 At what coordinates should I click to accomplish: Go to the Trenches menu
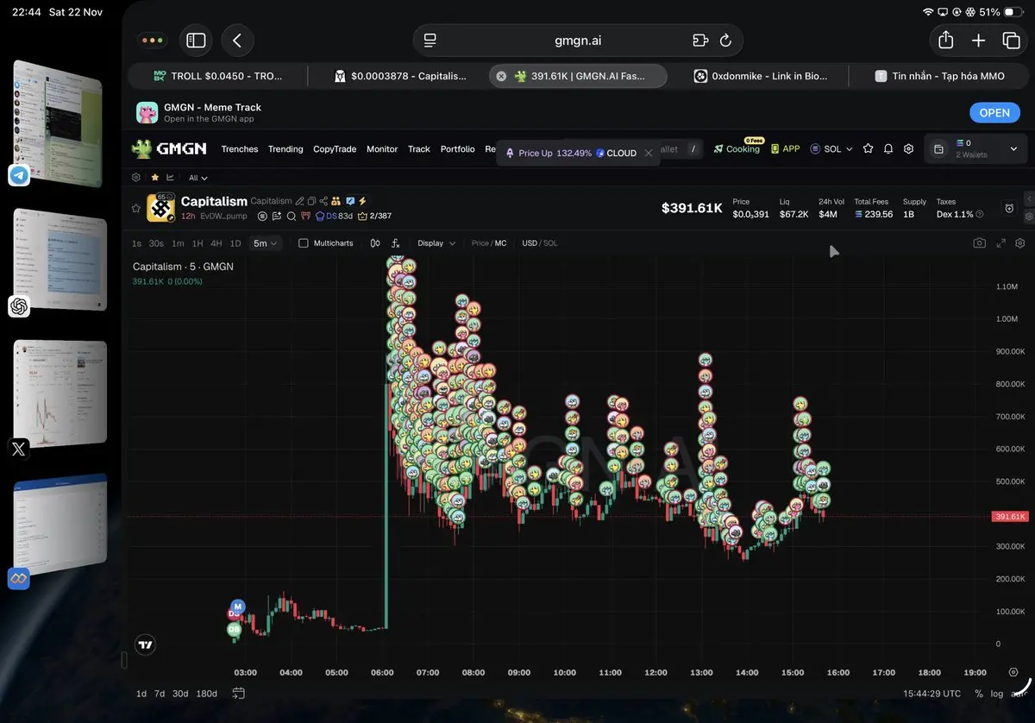click(x=240, y=149)
